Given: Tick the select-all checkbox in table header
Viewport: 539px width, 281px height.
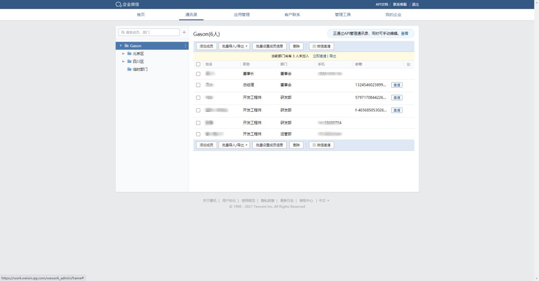Looking at the screenshot, I should [x=198, y=65].
